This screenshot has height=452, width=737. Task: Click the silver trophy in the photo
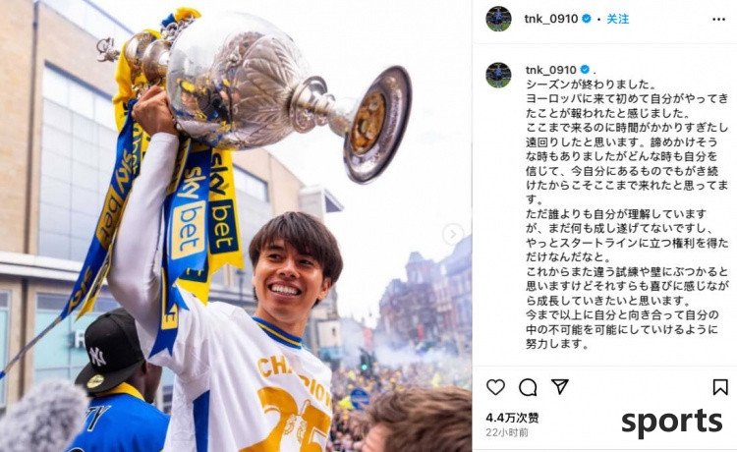click(x=263, y=89)
